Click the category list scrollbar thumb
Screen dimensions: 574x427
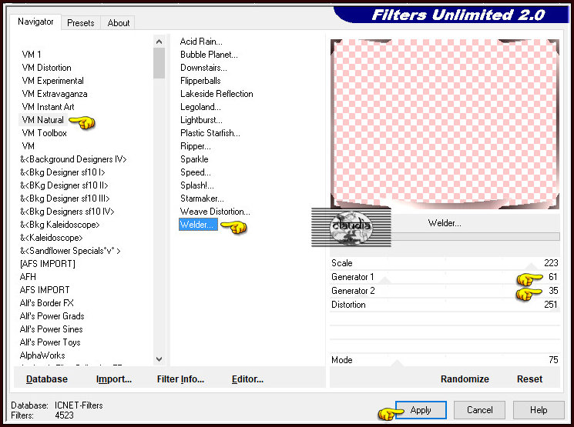coord(159,63)
